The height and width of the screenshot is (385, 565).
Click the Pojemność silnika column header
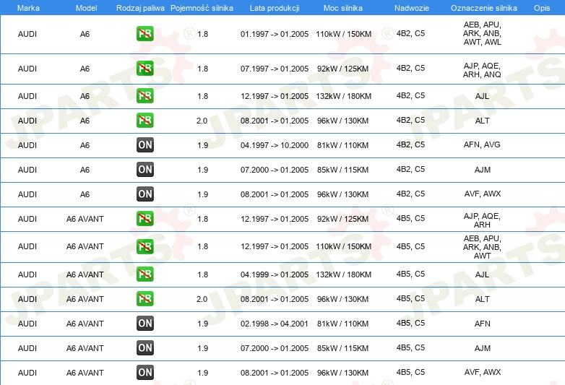202,8
